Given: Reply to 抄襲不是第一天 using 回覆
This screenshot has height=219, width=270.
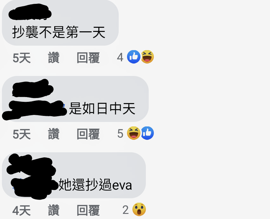Looking at the screenshot, I should coord(88,58).
